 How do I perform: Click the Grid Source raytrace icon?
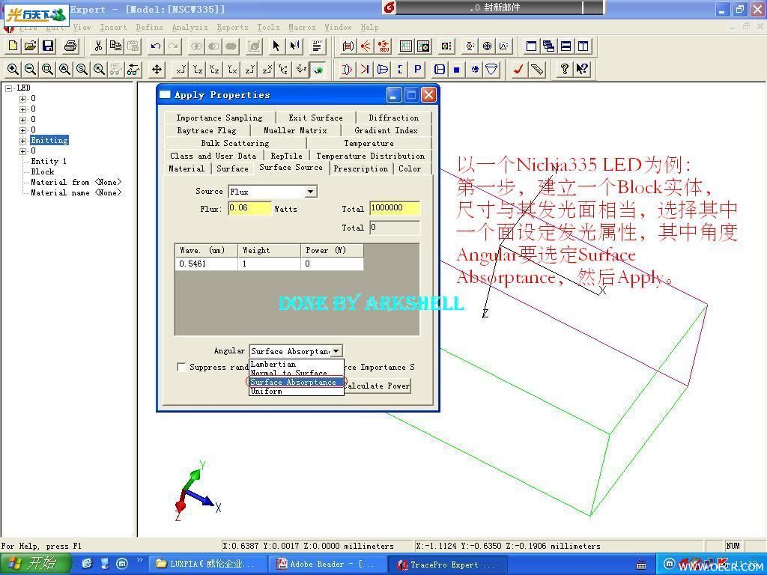[348, 46]
